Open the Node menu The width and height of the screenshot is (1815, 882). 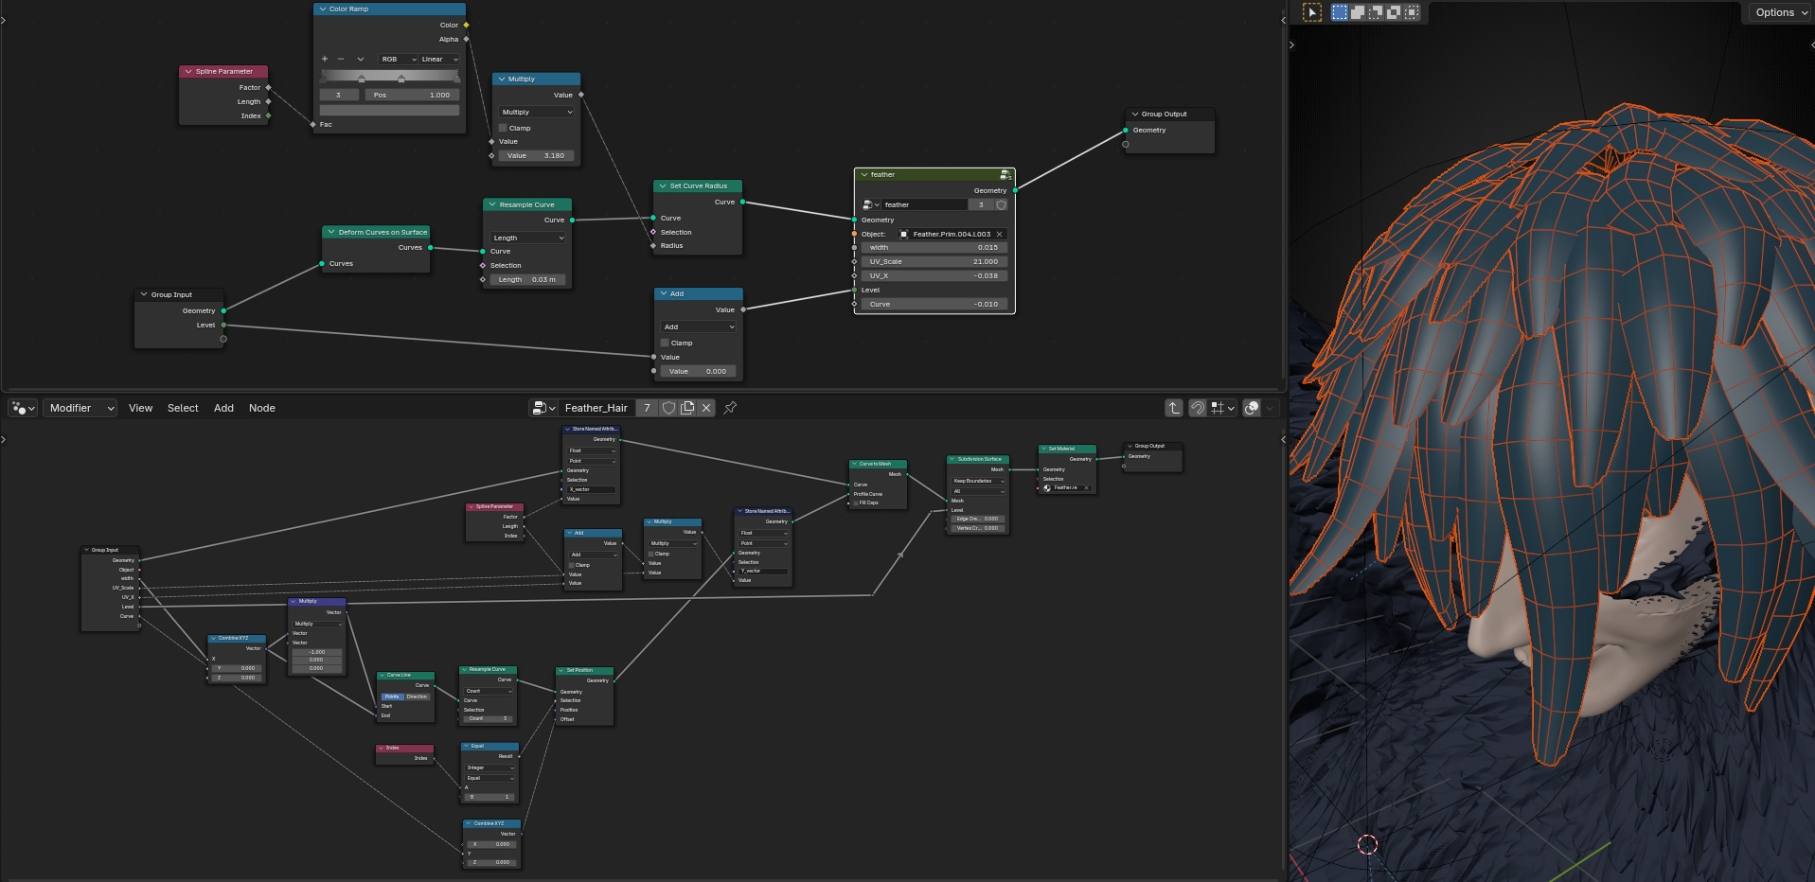click(x=261, y=408)
